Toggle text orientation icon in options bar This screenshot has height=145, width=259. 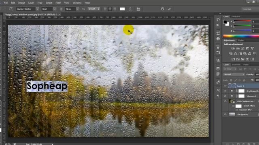[11, 9]
